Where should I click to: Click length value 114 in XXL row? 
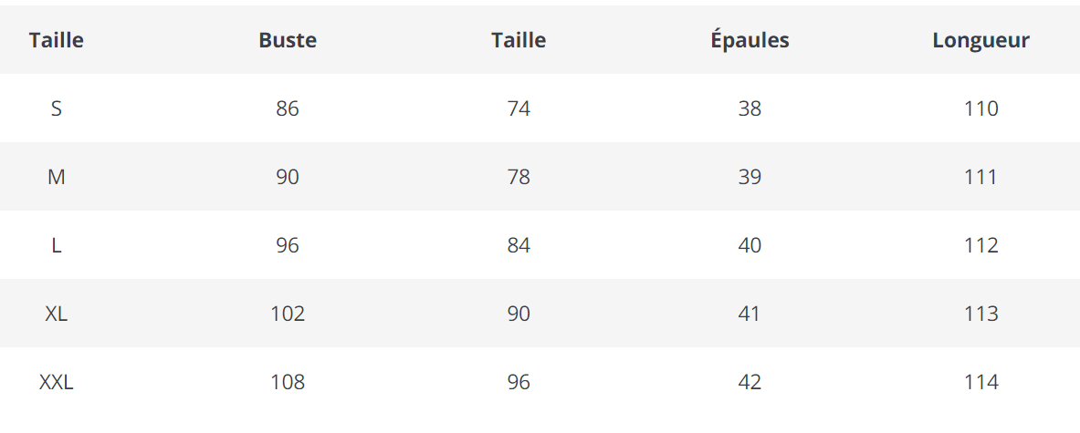coord(980,382)
